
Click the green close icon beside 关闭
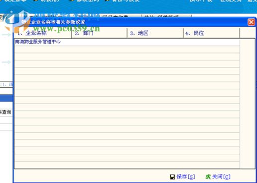tap(208, 177)
